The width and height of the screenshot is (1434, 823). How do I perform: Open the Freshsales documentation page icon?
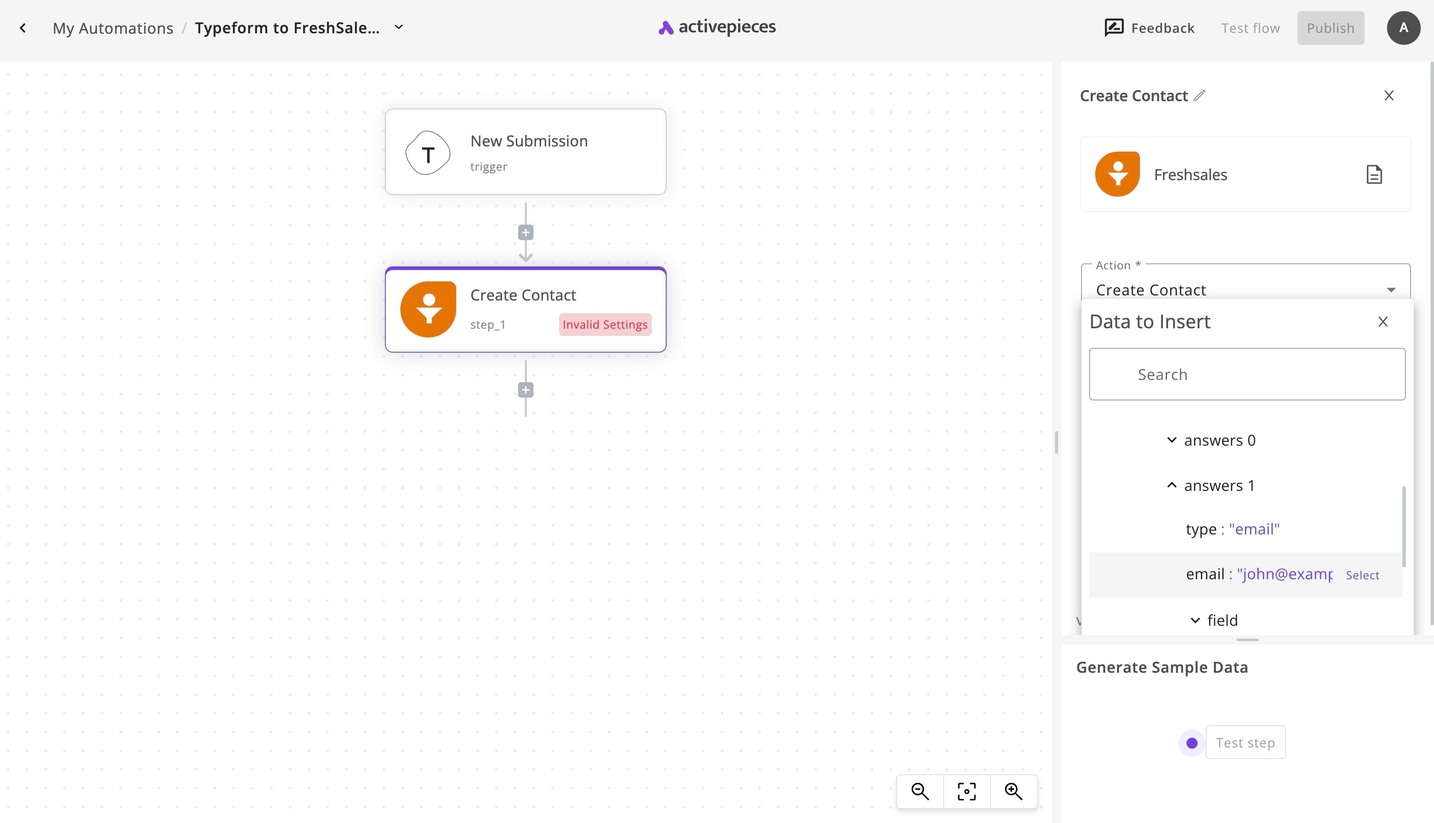click(1374, 175)
